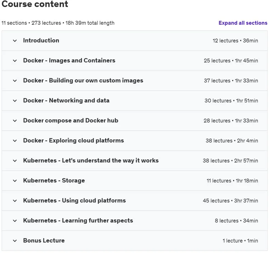Click the Course content heading
This screenshot has width=269, height=253.
35,4
